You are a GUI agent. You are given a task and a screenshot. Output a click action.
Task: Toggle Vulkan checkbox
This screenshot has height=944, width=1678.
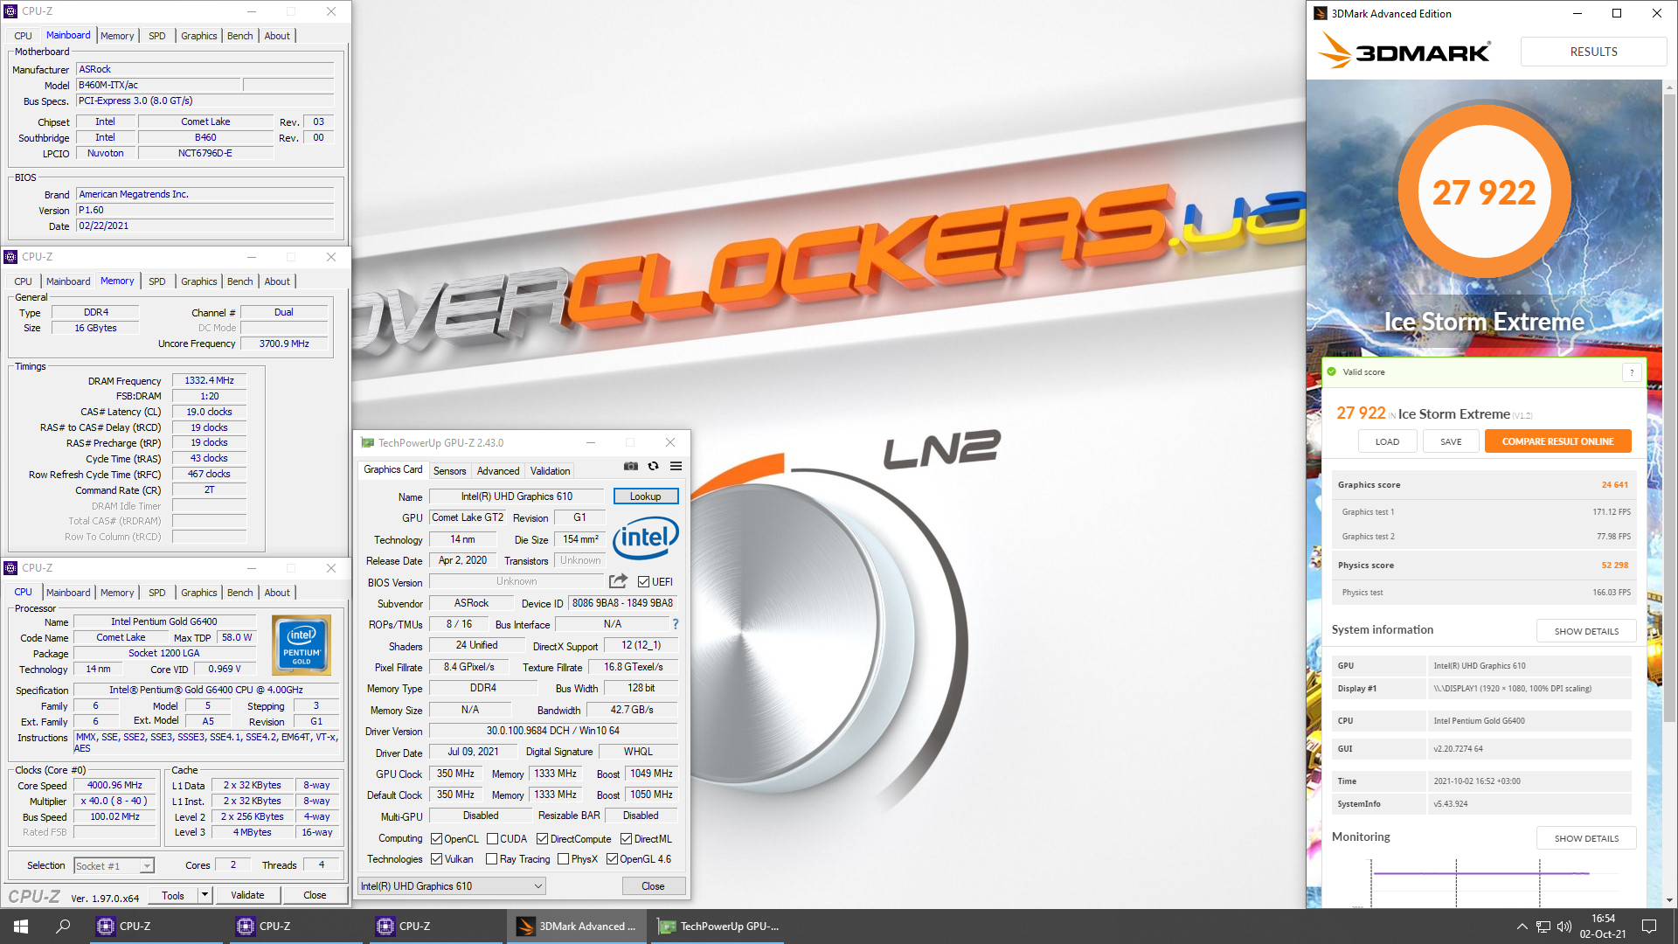click(436, 859)
